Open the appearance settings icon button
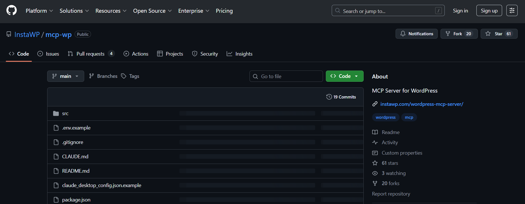Viewport: 525px width, 204px height. (512, 11)
